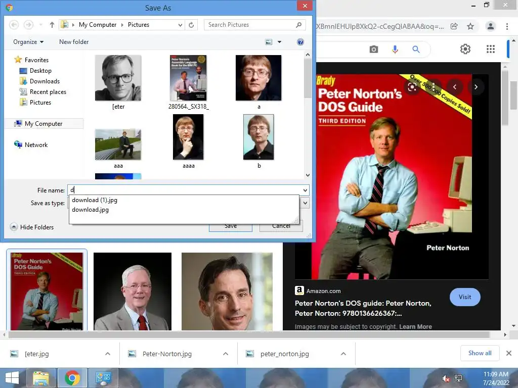Click the Chrome share page icon

coord(454,26)
